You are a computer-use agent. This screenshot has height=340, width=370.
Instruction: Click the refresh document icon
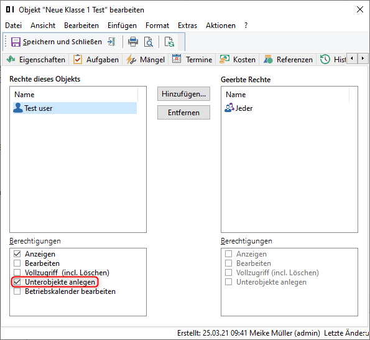tap(169, 42)
